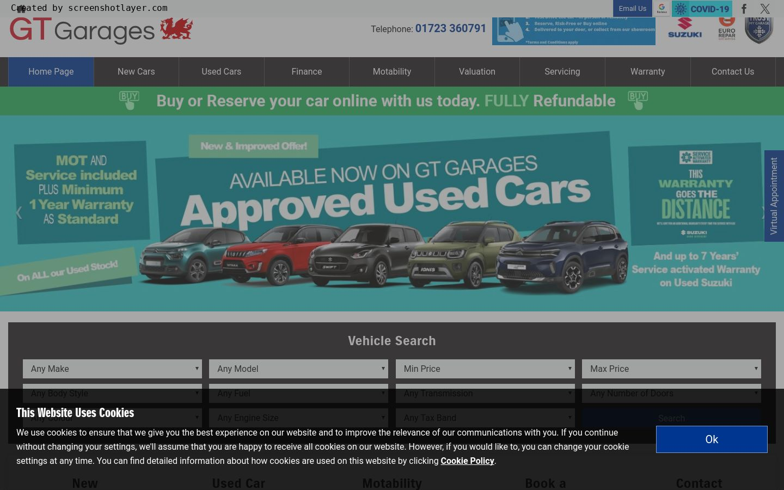Navigate to the Servicing menu item
The height and width of the screenshot is (490, 784).
(562, 72)
